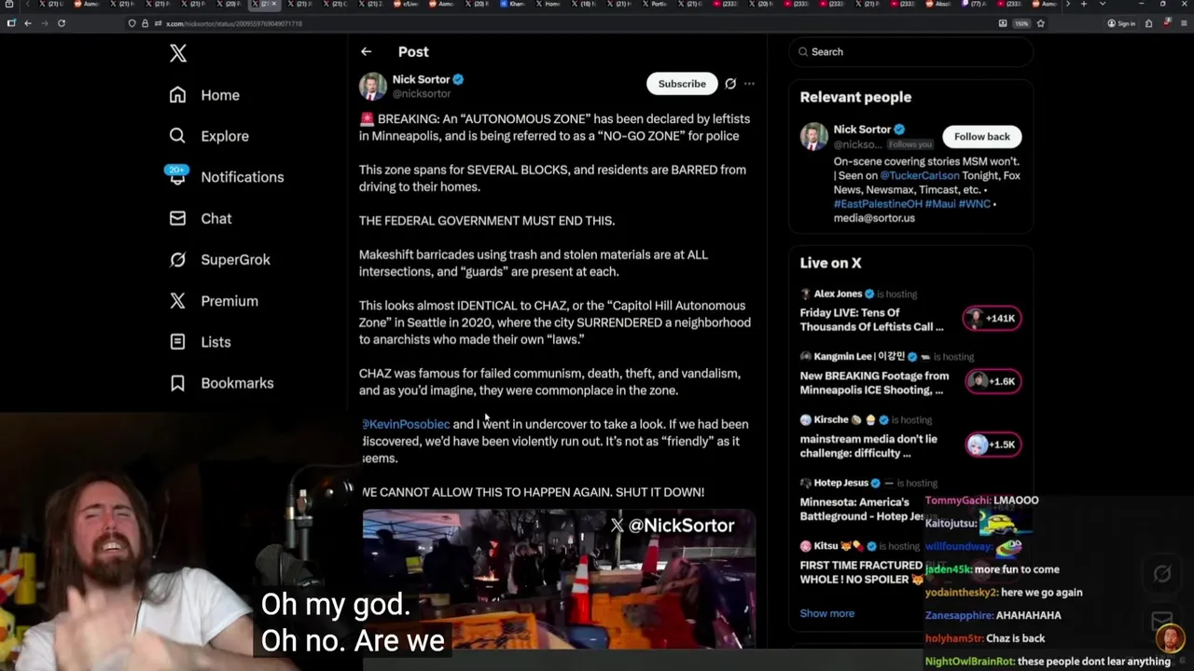Click the shield tracking protection icon
The height and width of the screenshot is (671, 1194).
132,23
